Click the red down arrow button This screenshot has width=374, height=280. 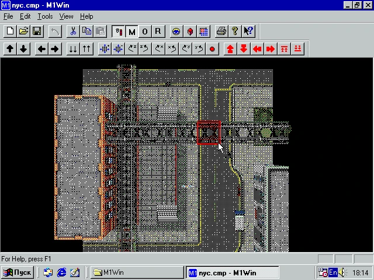click(x=244, y=49)
